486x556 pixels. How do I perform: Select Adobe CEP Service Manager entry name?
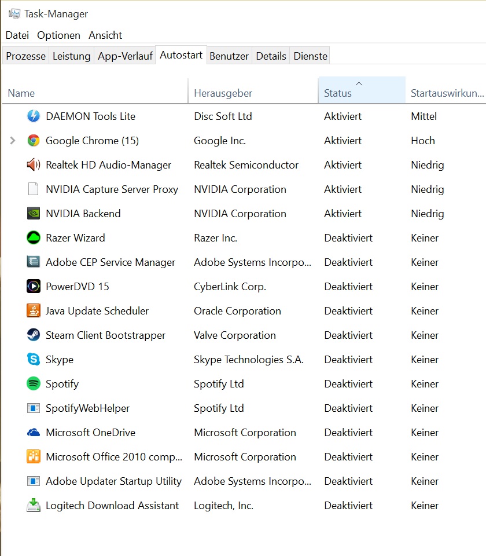(111, 262)
